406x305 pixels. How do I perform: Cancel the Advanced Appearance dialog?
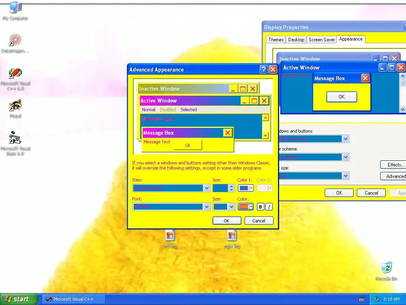tap(259, 221)
